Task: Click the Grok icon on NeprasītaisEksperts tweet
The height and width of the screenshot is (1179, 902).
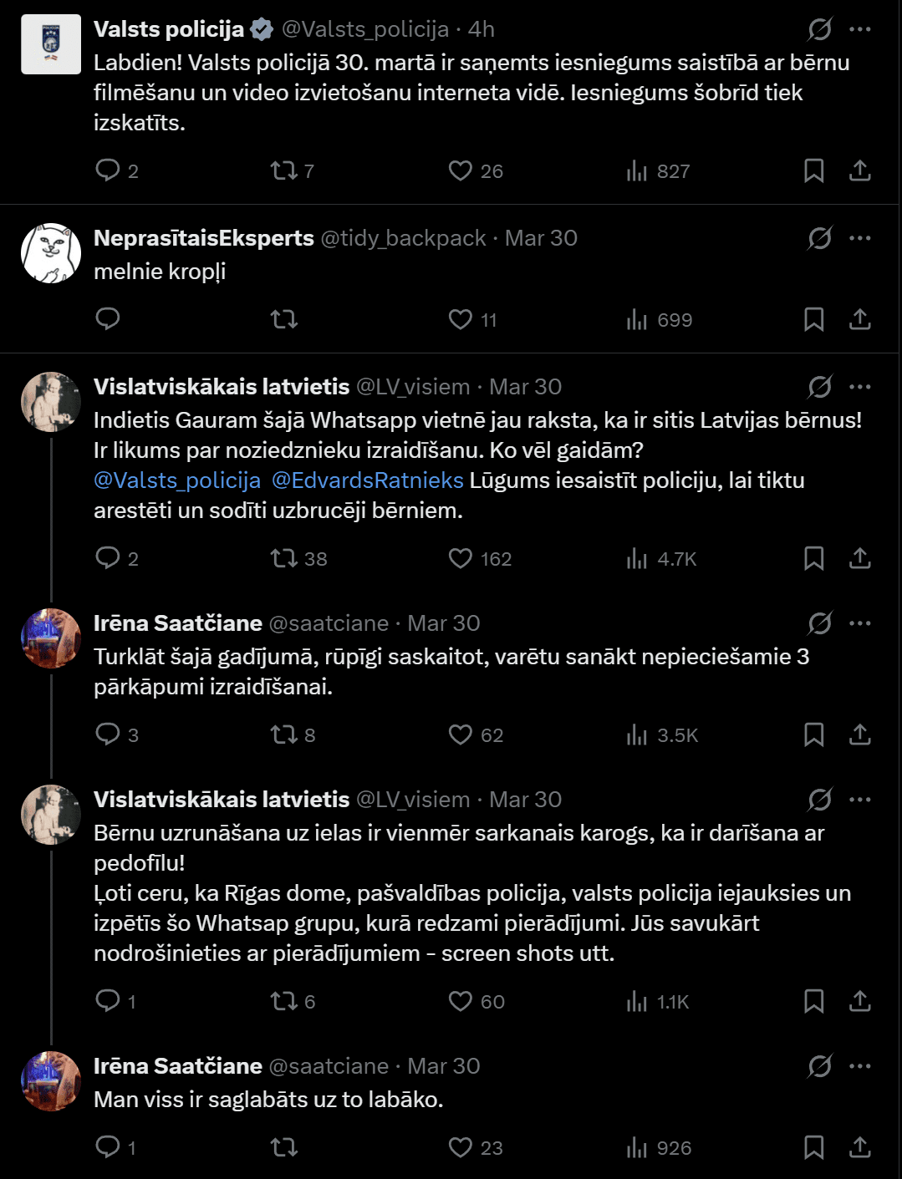Action: [x=819, y=238]
